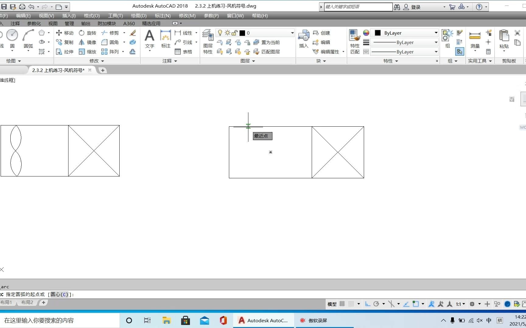The width and height of the screenshot is (526, 328).
Task: Click the 登录 sign-in button
Action: 412,7
